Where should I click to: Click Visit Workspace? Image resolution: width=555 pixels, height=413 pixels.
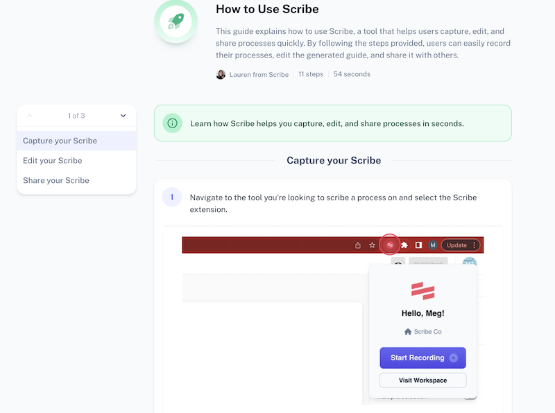(x=422, y=380)
